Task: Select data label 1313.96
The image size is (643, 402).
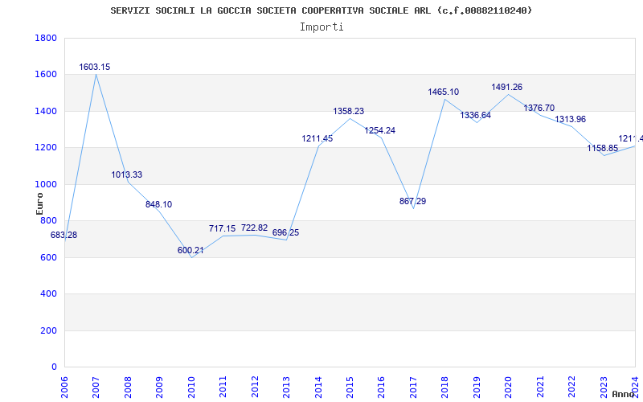Action: 571,119
